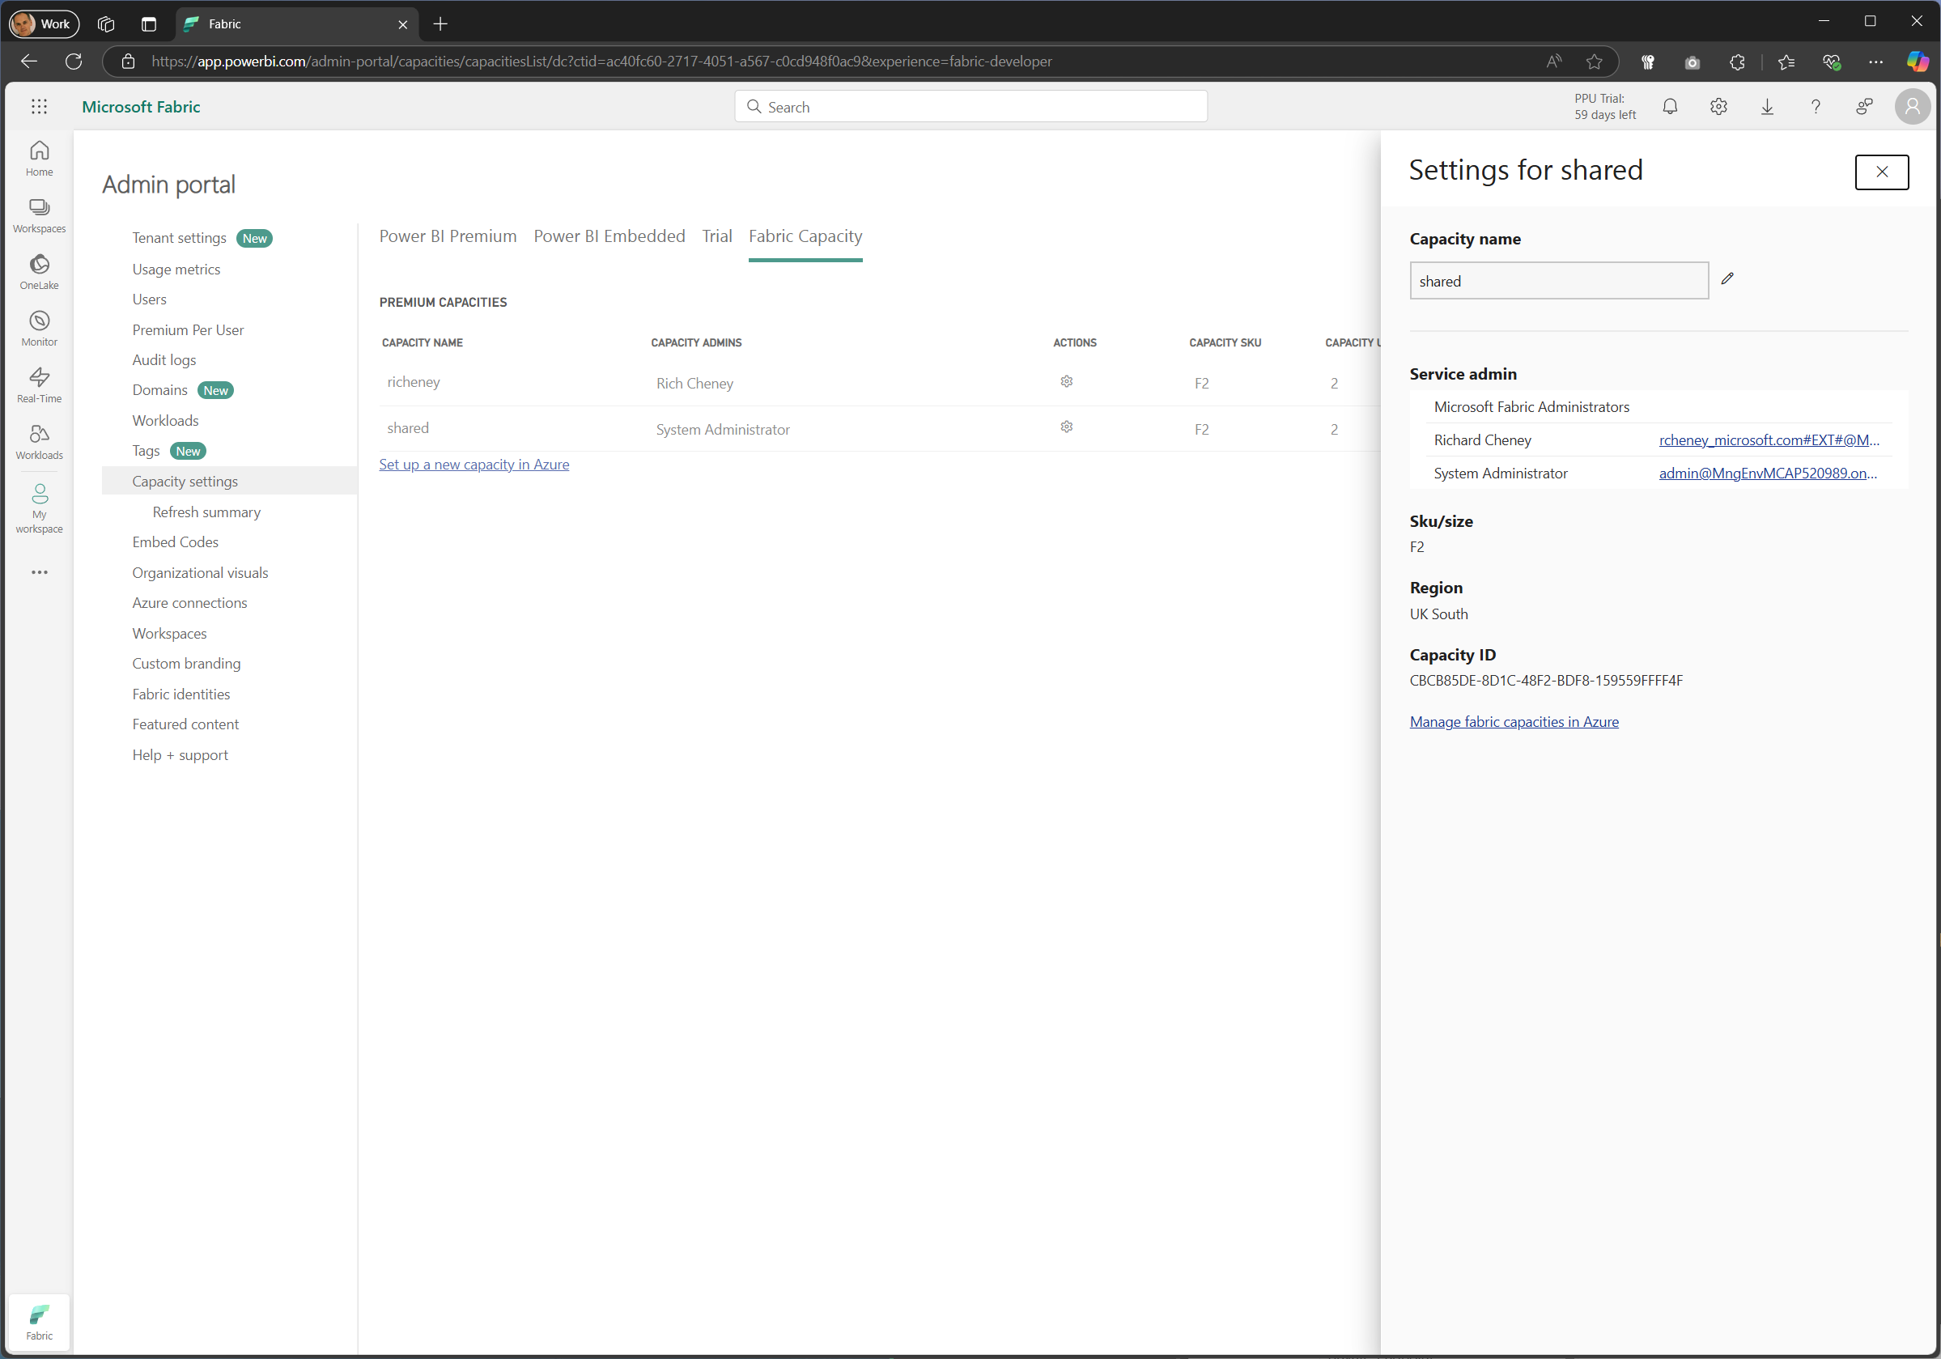
Task: Click the feedback icon in header
Action: 1864,107
